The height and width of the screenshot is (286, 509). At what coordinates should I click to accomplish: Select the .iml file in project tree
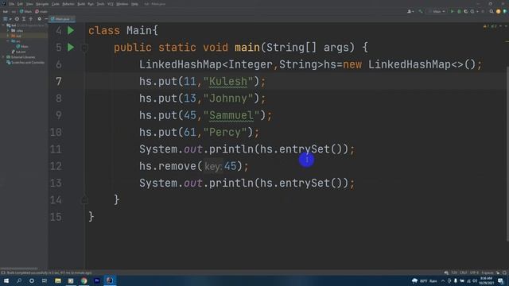tap(18, 52)
